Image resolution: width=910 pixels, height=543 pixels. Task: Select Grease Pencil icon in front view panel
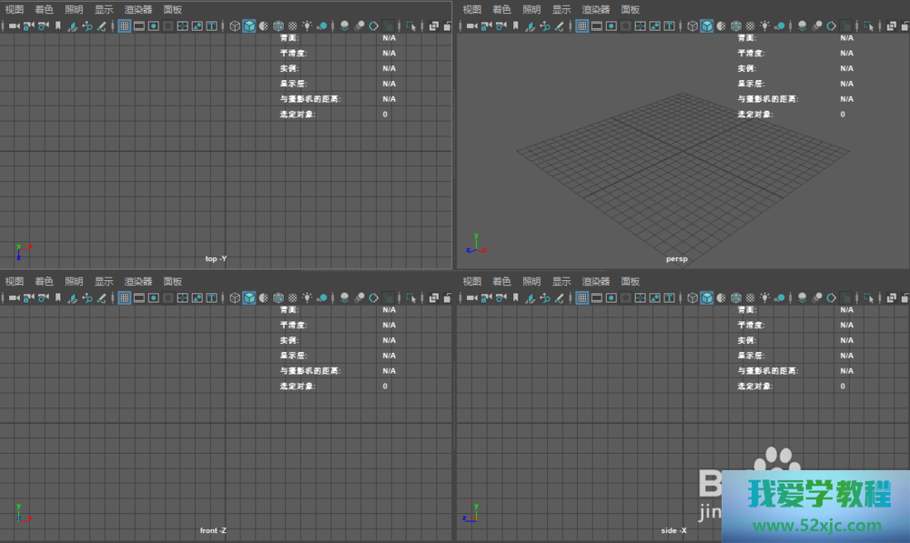point(101,297)
